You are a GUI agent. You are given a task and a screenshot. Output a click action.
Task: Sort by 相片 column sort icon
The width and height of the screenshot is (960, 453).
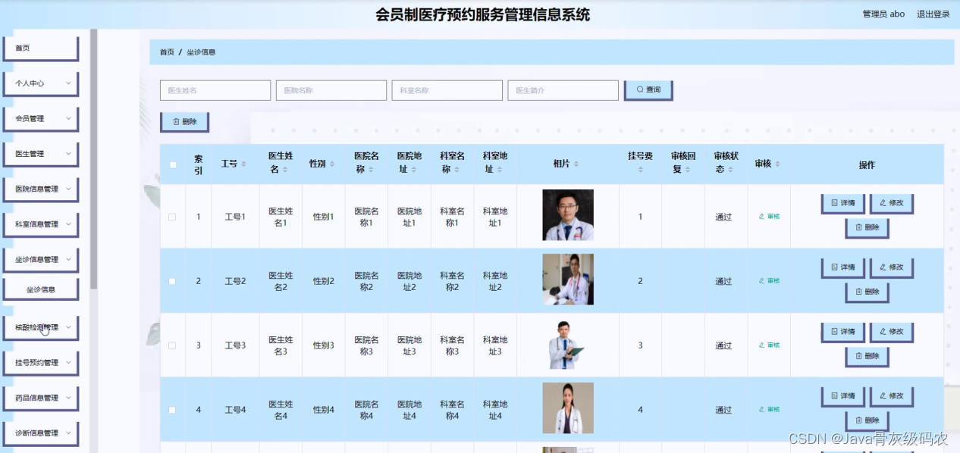pos(576,164)
